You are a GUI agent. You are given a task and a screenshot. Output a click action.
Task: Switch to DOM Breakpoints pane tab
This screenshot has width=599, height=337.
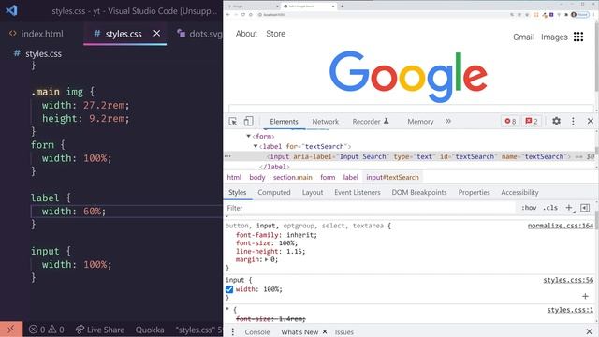tap(419, 192)
